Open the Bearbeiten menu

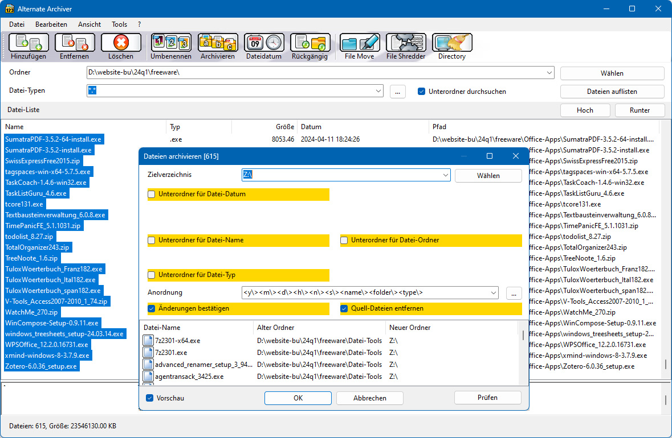[x=51, y=24]
